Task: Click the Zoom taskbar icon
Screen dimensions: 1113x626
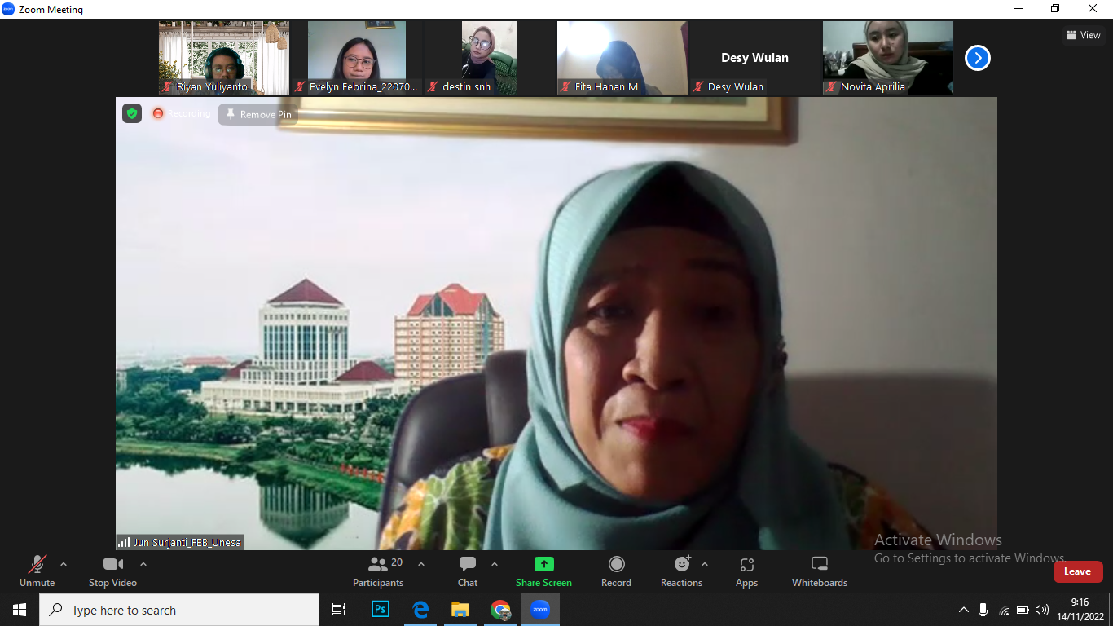Action: 540,610
